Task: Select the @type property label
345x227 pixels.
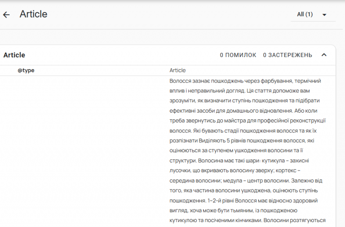Action: pyautogui.click(x=26, y=70)
